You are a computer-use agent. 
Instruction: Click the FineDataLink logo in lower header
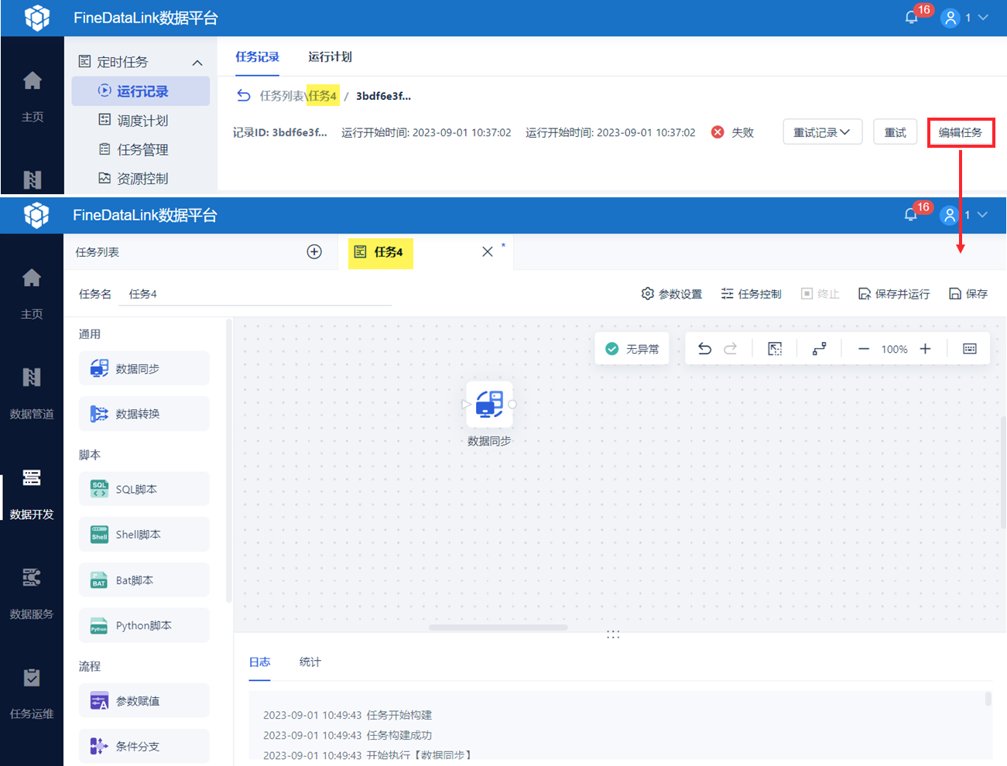36,215
